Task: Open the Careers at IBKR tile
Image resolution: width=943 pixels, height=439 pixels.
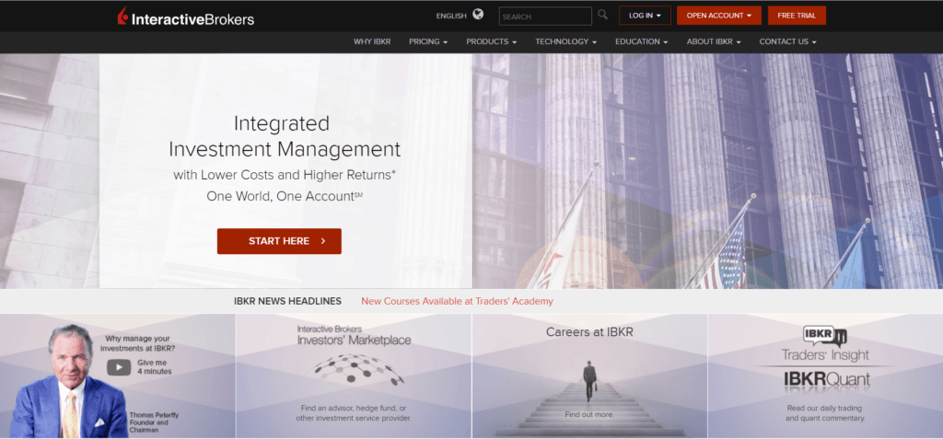Action: tap(589, 375)
